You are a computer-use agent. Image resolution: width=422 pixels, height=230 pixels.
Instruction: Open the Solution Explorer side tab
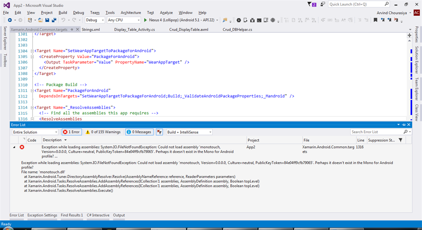[x=416, y=60]
